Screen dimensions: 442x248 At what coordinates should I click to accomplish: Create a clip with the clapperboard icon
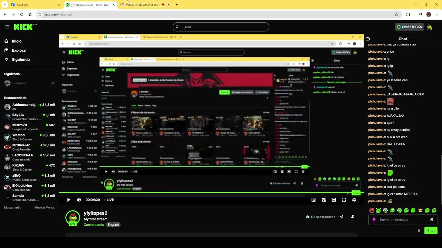point(324,200)
